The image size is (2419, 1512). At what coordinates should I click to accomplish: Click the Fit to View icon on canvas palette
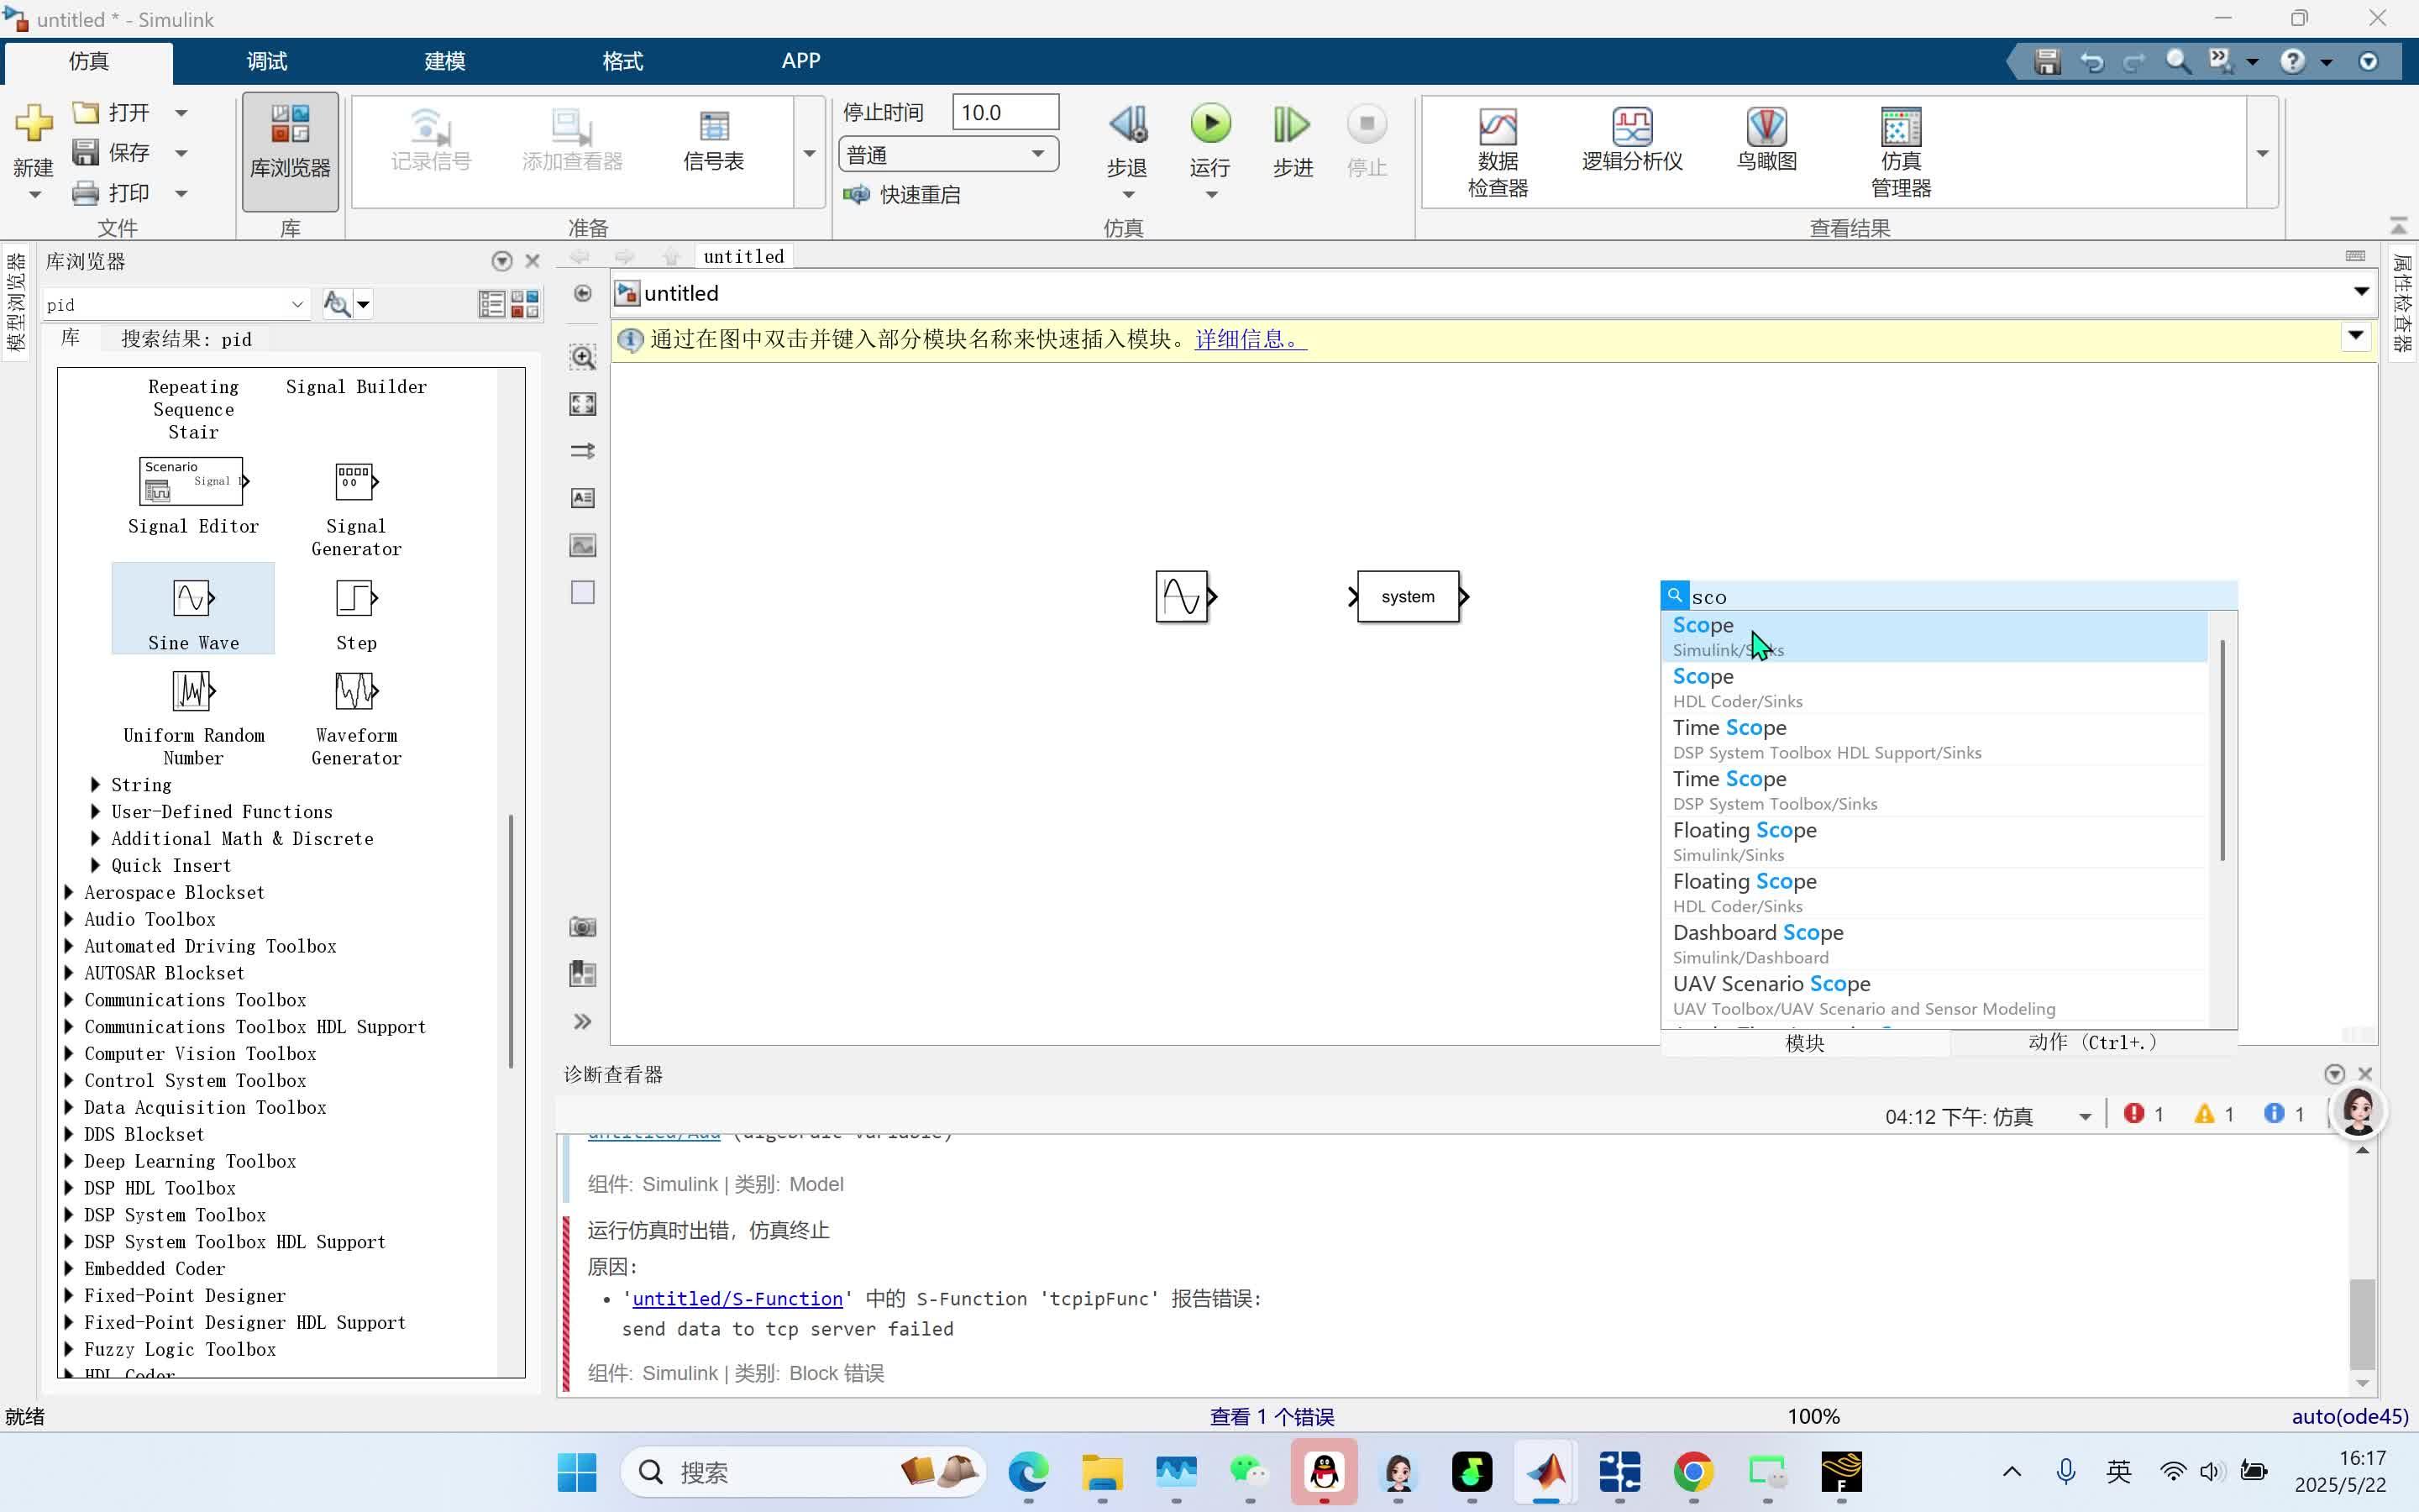pyautogui.click(x=583, y=404)
